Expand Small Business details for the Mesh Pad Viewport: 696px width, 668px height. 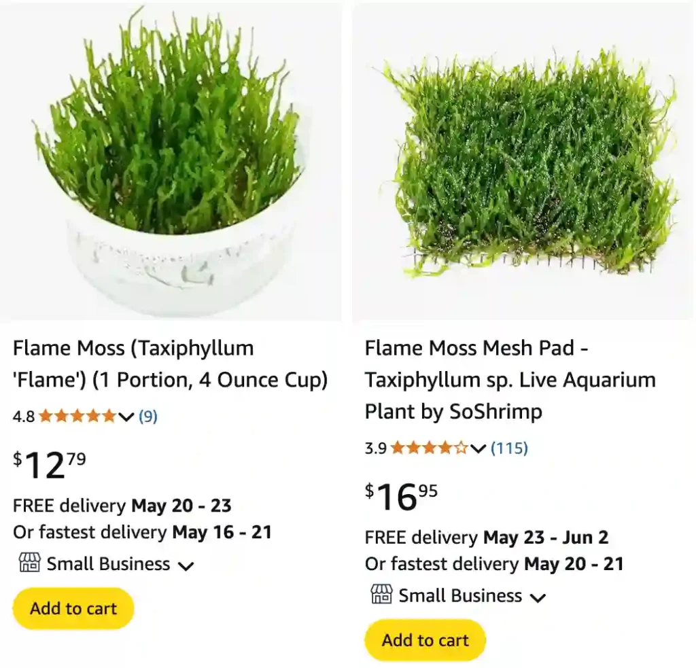click(538, 597)
